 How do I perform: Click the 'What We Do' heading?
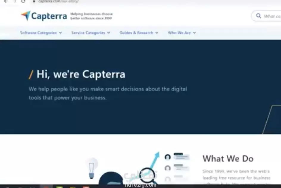(228, 159)
